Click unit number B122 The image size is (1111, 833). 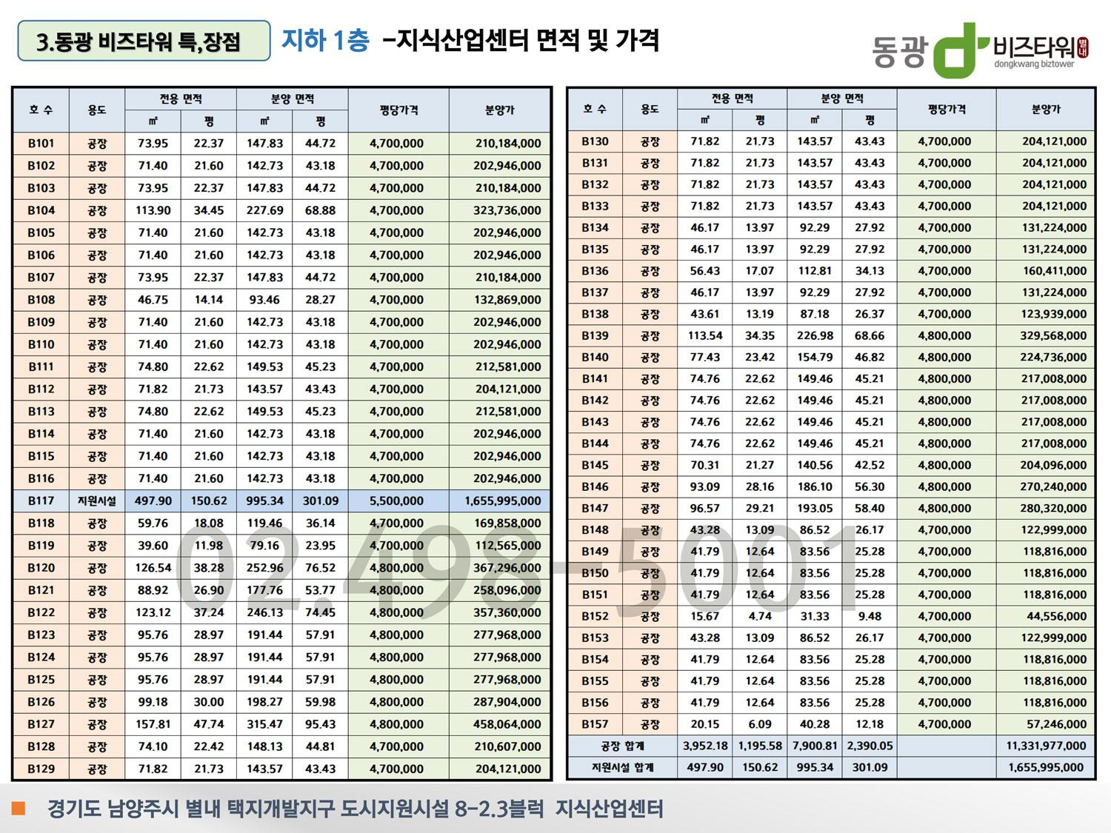coord(41,612)
